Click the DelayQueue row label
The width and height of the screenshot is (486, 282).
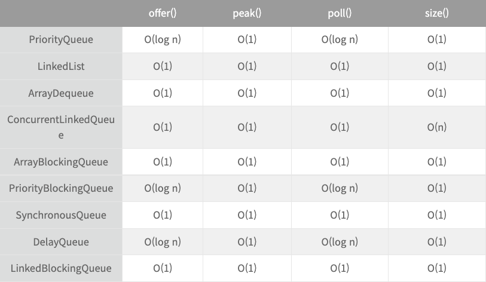pyautogui.click(x=61, y=242)
